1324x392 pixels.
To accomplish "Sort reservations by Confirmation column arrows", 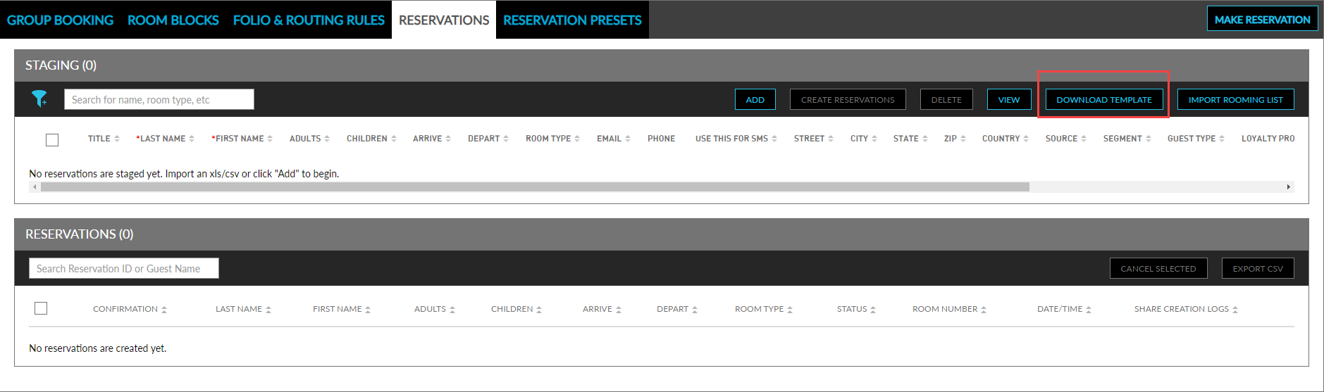I will [x=164, y=310].
